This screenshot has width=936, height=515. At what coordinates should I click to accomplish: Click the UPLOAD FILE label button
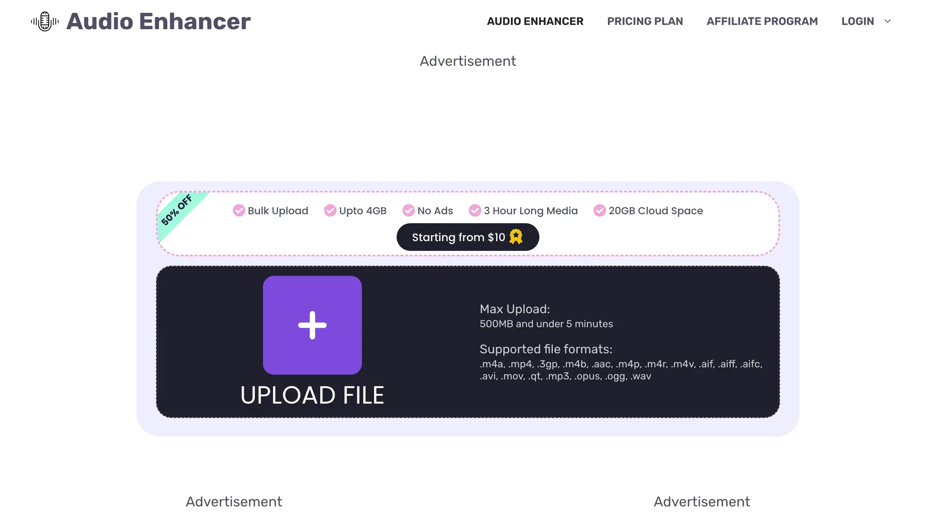[x=312, y=395]
